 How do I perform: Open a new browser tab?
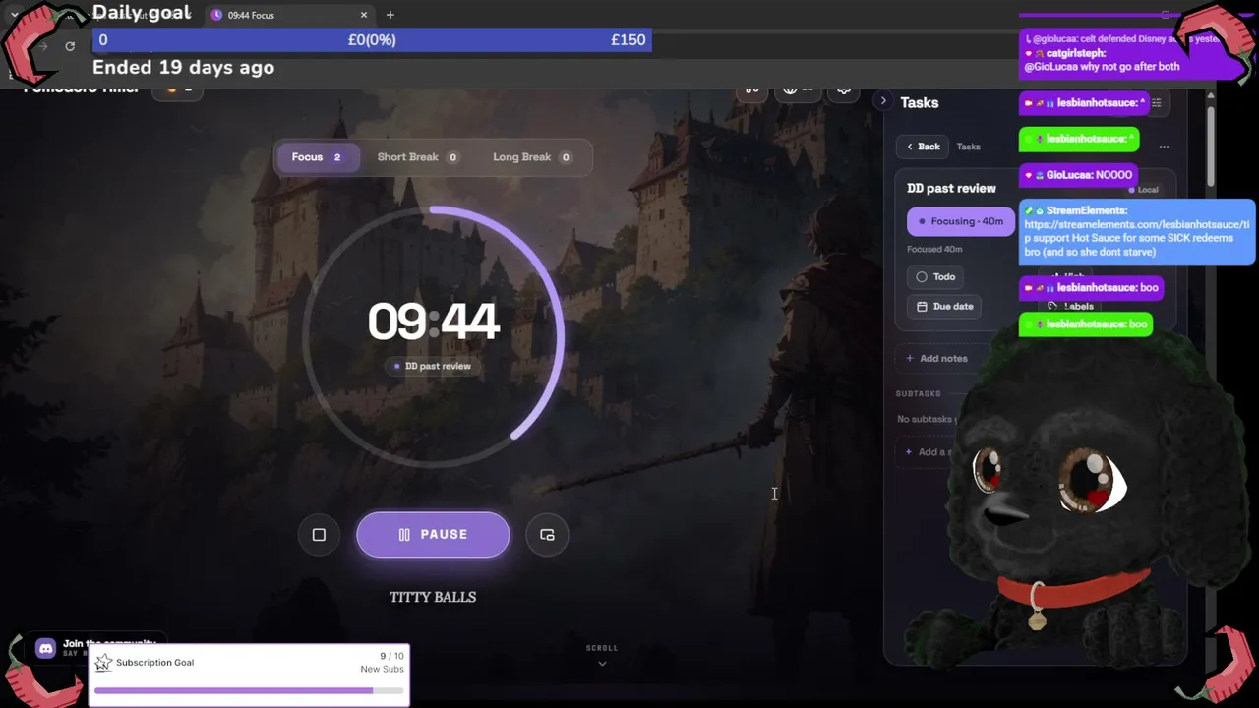[390, 15]
